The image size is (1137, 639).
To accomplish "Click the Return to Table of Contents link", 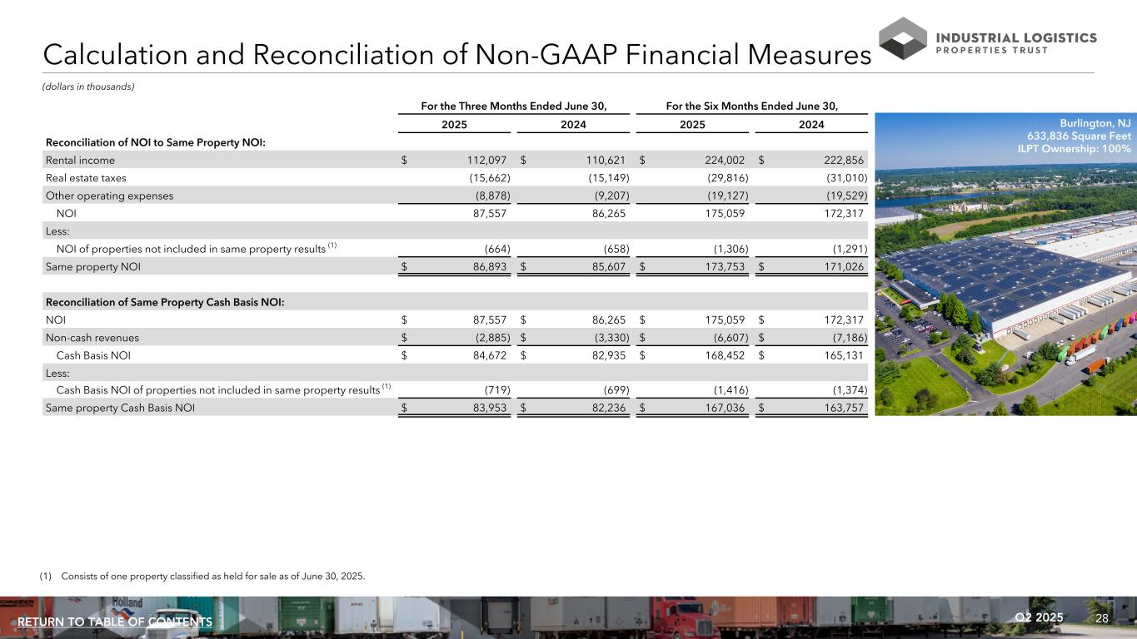I will (115, 622).
